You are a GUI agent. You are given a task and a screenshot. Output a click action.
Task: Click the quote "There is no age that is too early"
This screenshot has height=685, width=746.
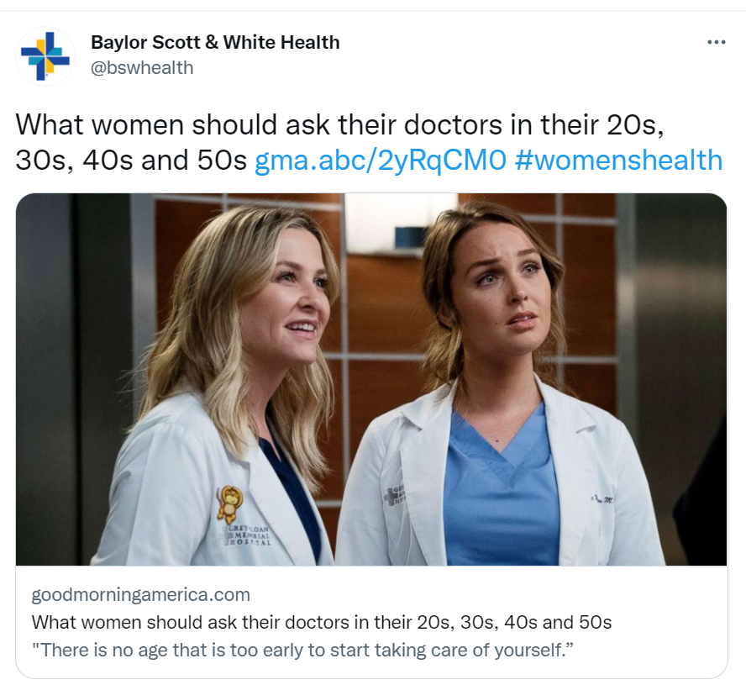(302, 650)
